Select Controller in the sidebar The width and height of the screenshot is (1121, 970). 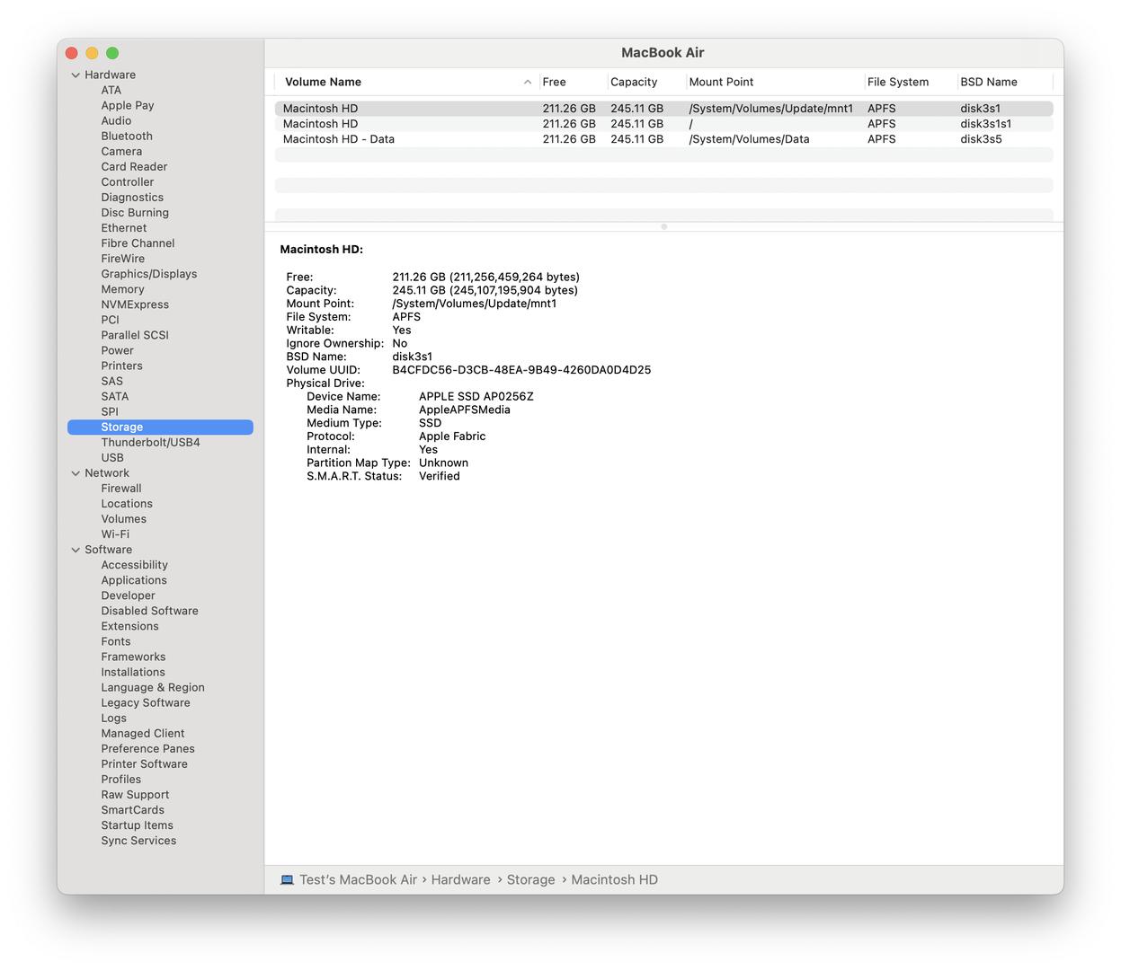tap(128, 181)
